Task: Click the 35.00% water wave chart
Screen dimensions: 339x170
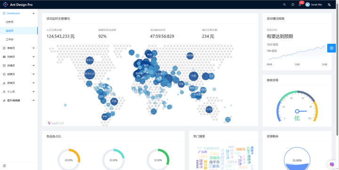Action: (297, 159)
